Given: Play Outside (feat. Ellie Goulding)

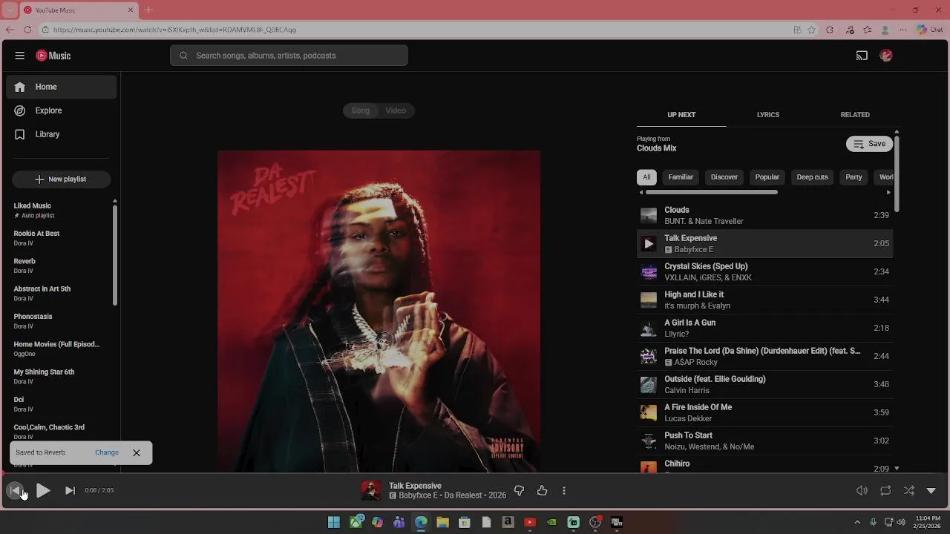Looking at the screenshot, I should tap(764, 384).
